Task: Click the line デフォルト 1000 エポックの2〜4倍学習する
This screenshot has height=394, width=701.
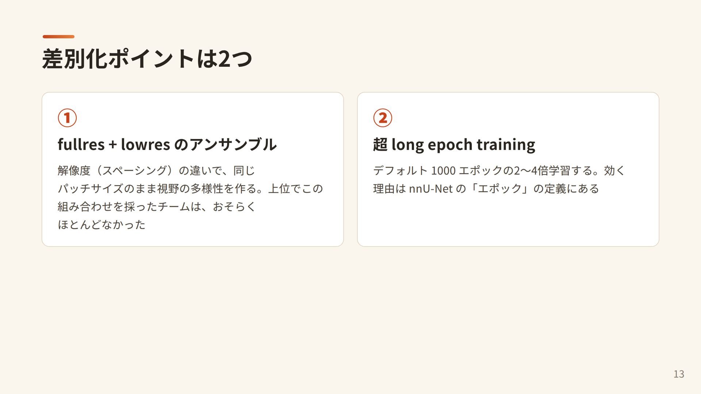Action: 499,170
